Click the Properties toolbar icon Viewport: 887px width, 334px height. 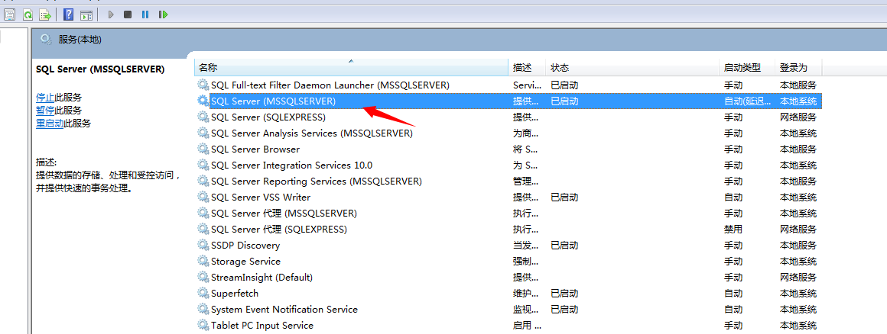pos(10,14)
